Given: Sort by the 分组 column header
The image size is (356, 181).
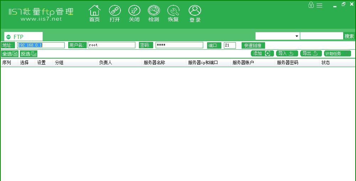Looking at the screenshot, I should click(75, 62).
